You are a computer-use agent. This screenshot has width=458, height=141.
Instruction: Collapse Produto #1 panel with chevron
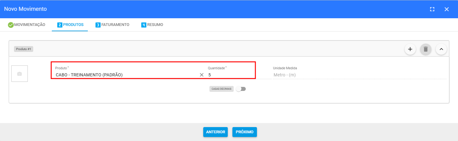coord(441,49)
